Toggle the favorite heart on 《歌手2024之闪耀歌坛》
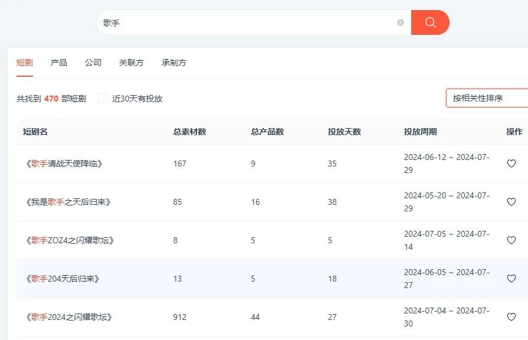The width and height of the screenshot is (528, 340). click(511, 317)
